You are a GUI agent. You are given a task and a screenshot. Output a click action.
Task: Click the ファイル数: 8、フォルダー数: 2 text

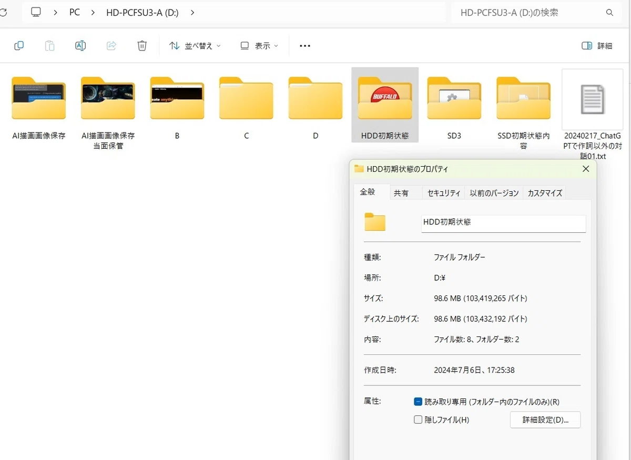tap(476, 339)
